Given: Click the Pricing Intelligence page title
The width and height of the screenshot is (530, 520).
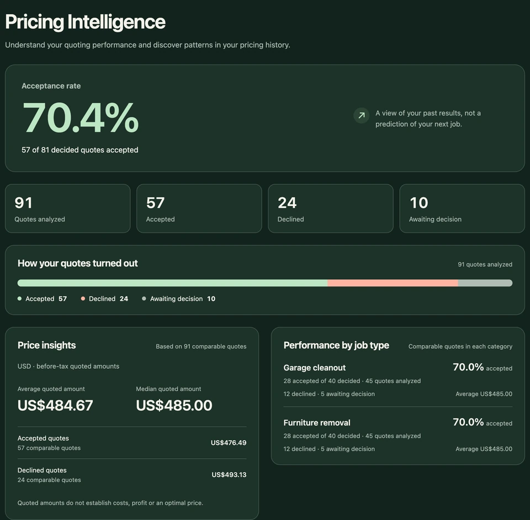Looking at the screenshot, I should [x=85, y=22].
